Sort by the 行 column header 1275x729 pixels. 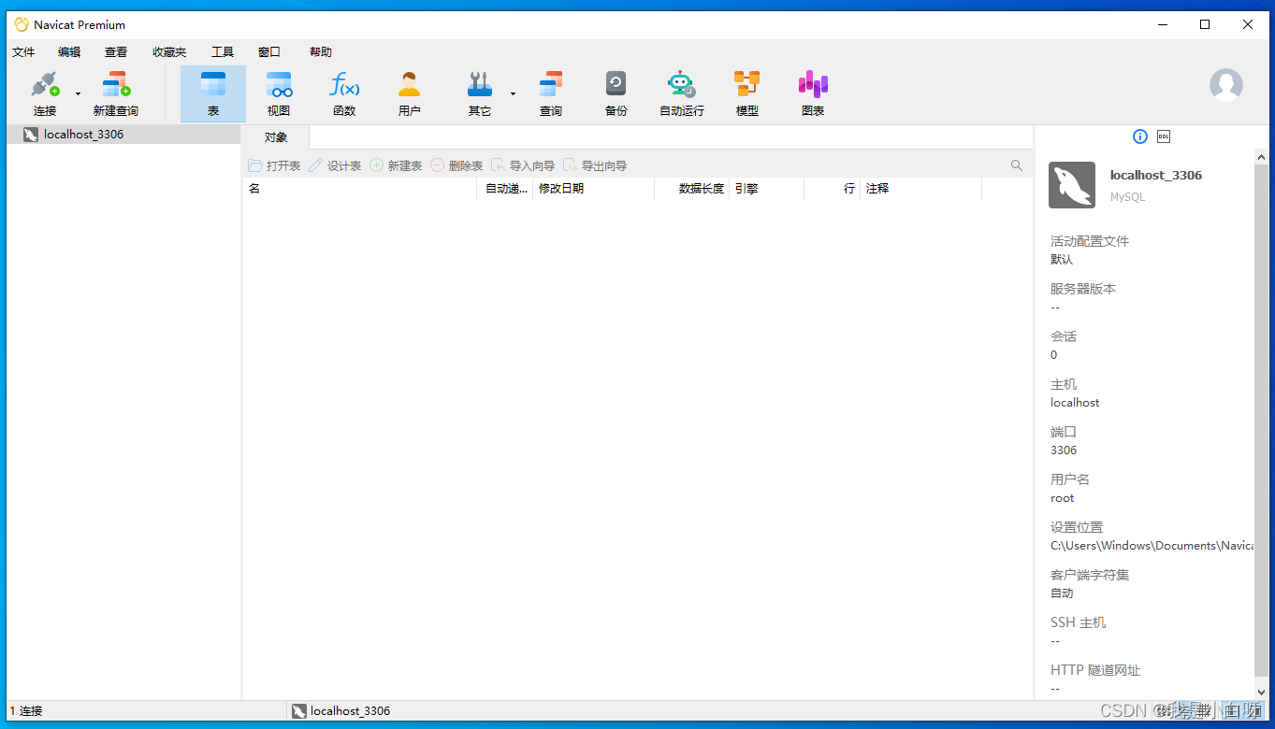click(x=833, y=189)
